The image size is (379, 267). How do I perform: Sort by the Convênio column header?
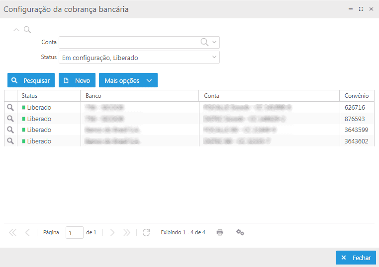coord(356,96)
